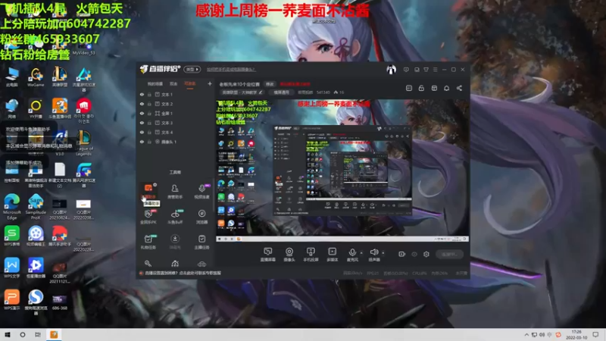606x341 pixels.
Task: Add a 直播屏幕 screen capture source
Action: tap(268, 255)
